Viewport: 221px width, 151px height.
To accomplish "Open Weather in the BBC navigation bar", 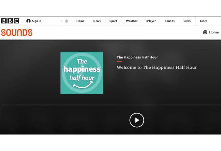I will click(x=132, y=21).
